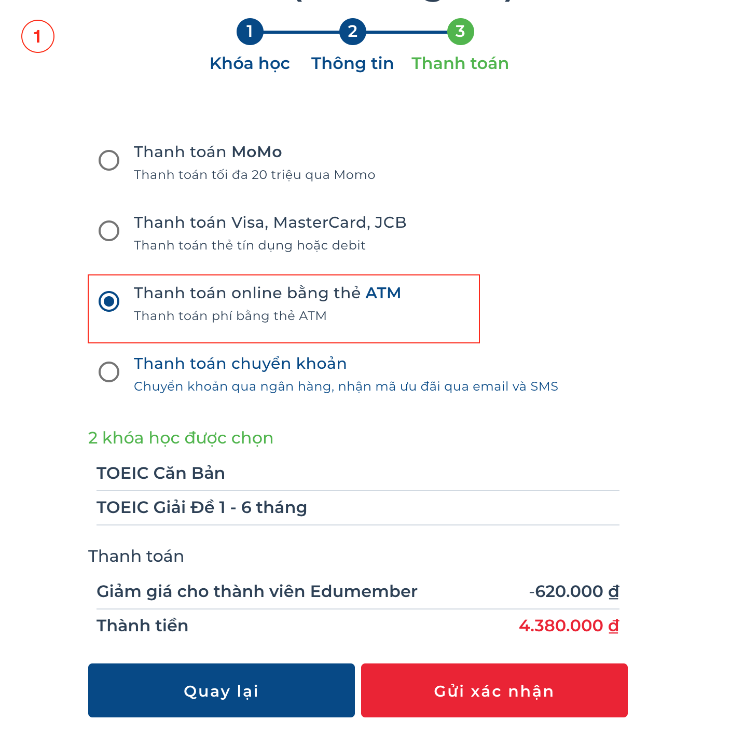Go to Khóa học step label

click(x=250, y=63)
